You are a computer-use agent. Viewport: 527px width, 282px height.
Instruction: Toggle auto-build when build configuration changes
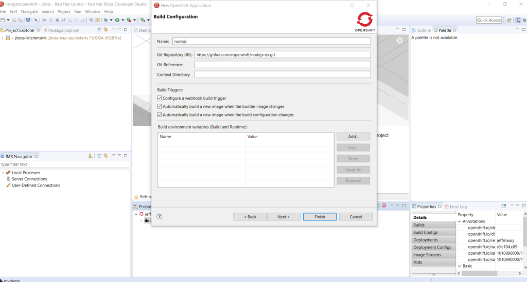click(160, 115)
